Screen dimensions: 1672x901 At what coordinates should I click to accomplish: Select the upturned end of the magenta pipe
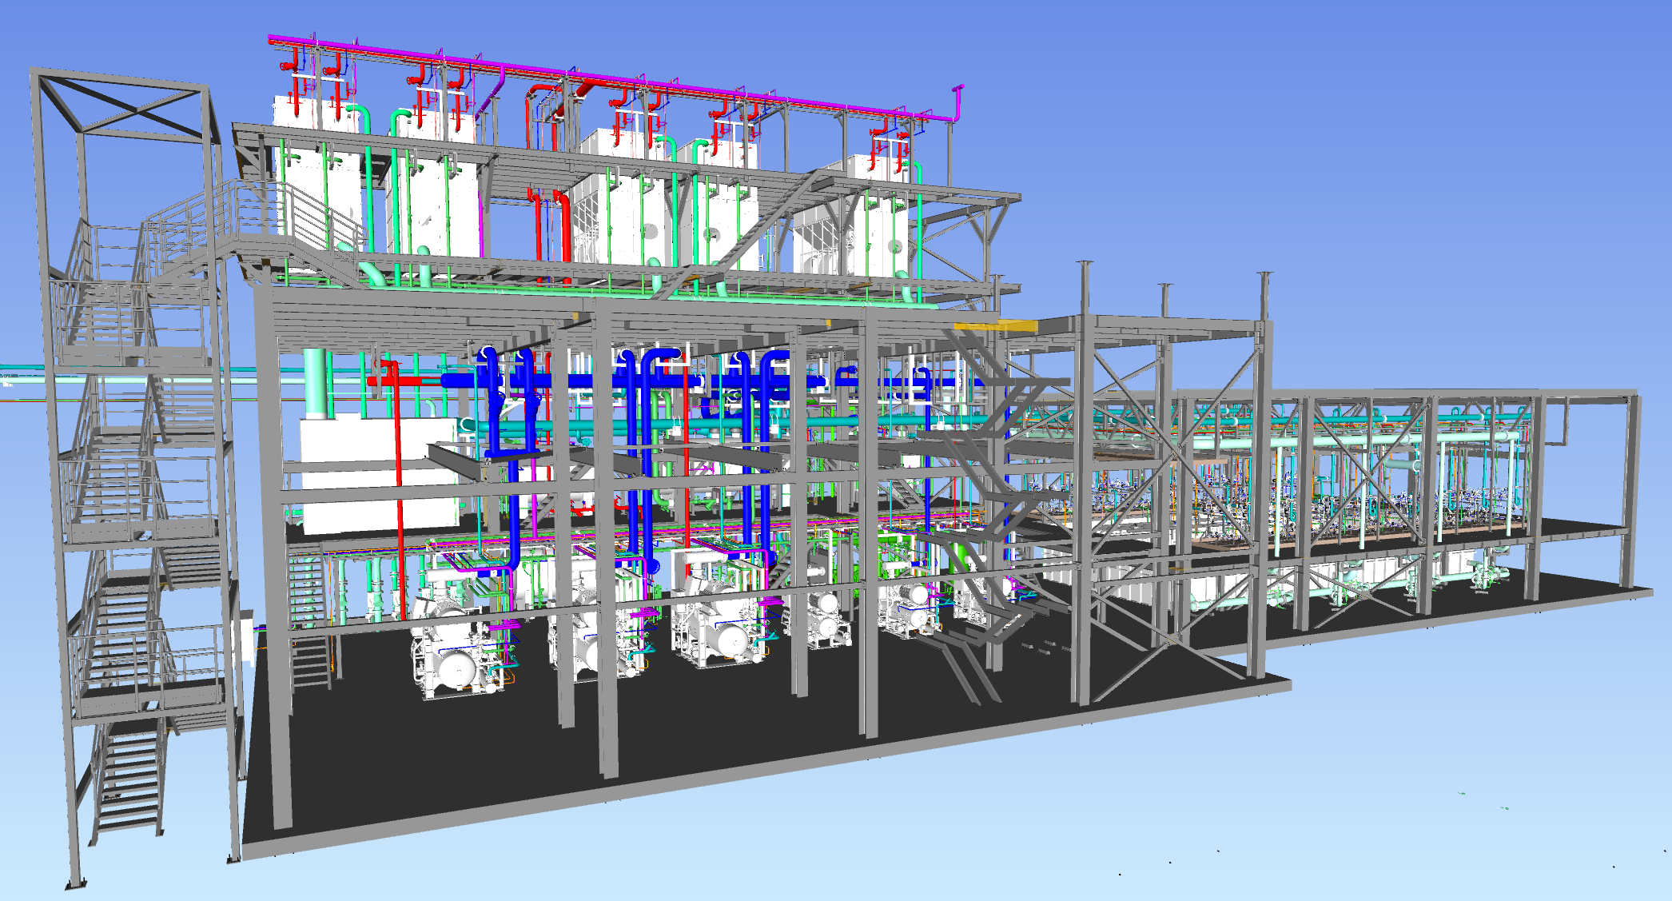coord(957,100)
